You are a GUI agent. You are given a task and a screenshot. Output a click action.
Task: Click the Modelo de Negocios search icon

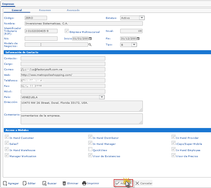tap(90, 45)
